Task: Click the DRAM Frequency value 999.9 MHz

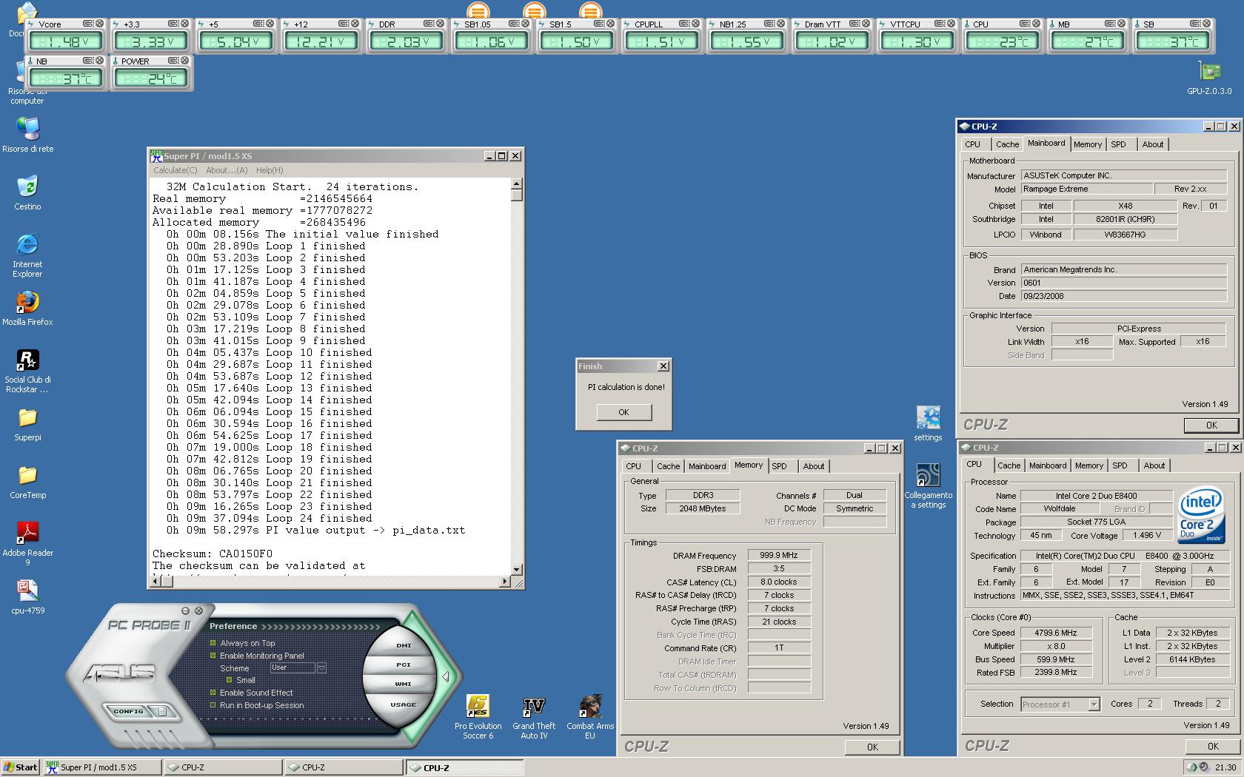Action: click(779, 555)
